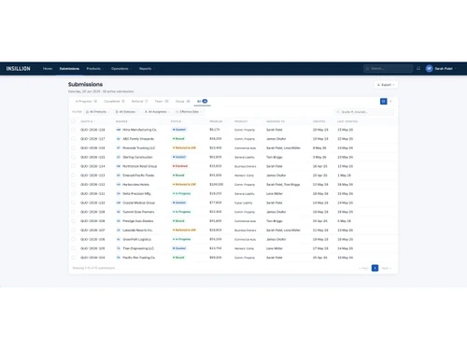Open the All Products filter dropdown
This screenshot has width=467, height=350.
tap(97, 112)
